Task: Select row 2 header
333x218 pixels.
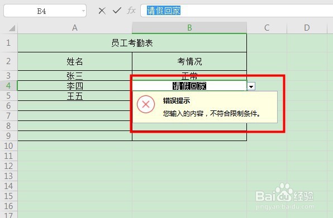Action: click(x=8, y=61)
